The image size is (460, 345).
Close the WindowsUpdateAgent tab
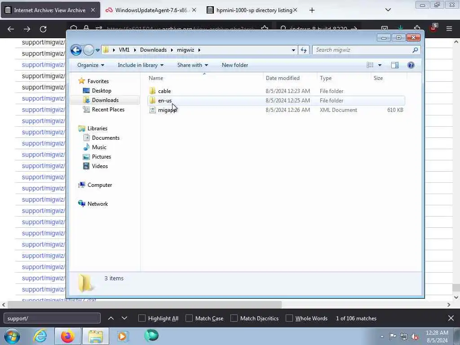point(194,10)
